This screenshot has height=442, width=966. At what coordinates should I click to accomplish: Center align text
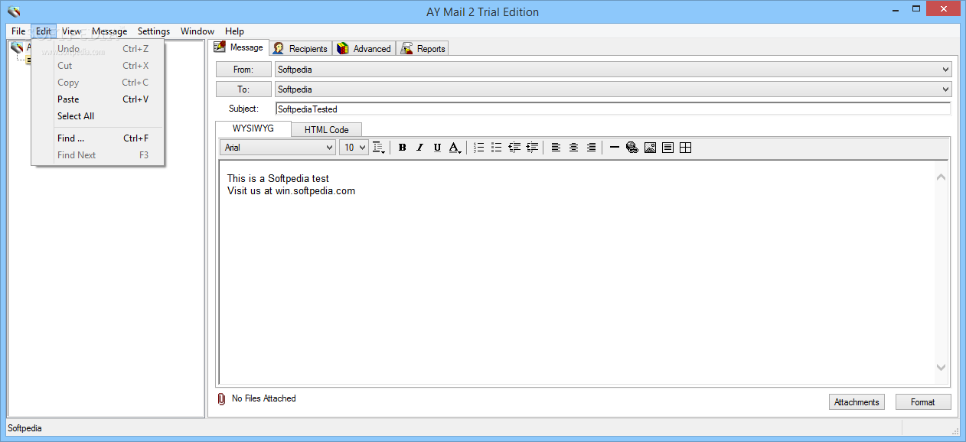573,148
